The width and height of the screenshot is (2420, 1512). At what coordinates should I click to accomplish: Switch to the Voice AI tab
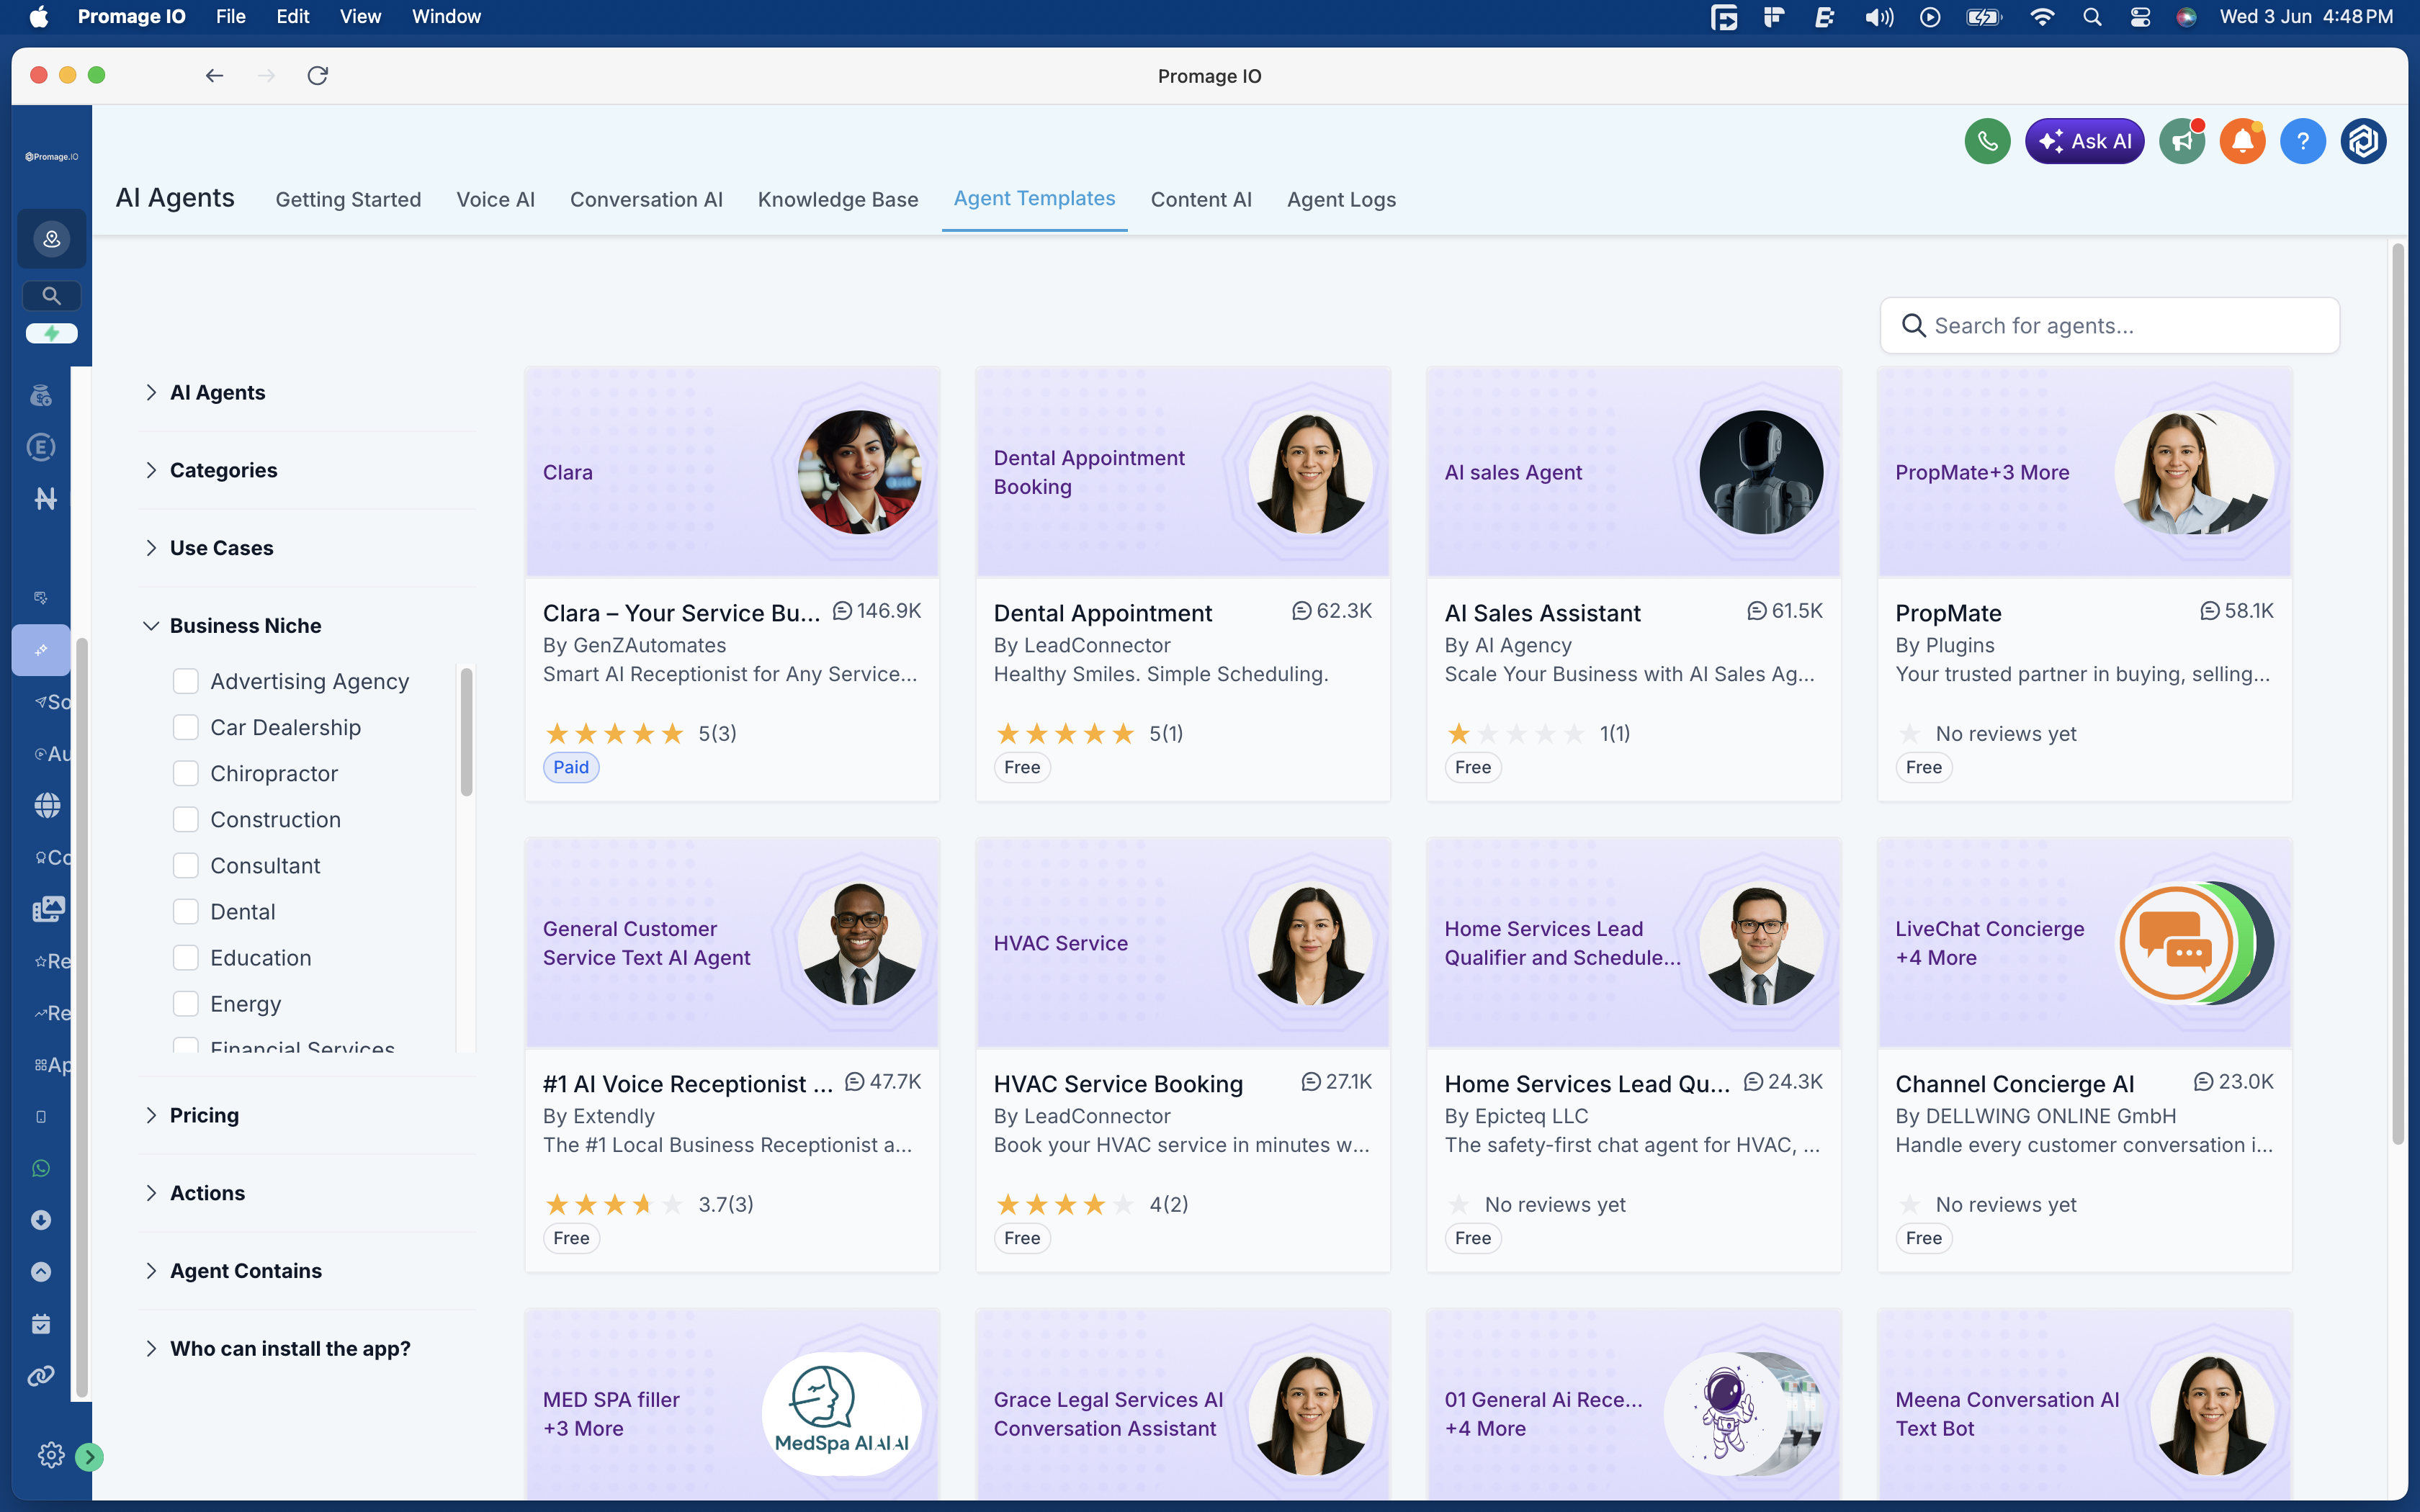[495, 199]
